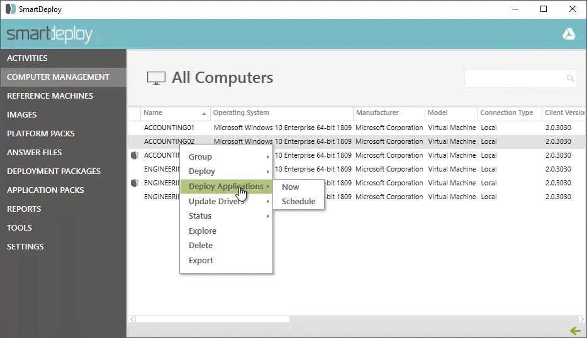Select the ACCOUNTING01 computer row
This screenshot has height=338, width=587.
click(357, 128)
